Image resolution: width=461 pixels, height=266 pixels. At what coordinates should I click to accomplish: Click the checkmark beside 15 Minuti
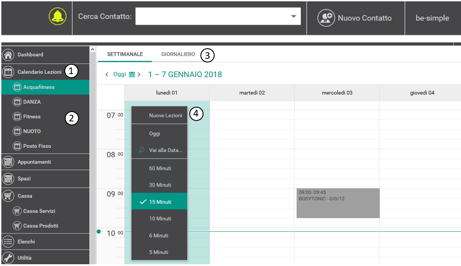tap(143, 202)
